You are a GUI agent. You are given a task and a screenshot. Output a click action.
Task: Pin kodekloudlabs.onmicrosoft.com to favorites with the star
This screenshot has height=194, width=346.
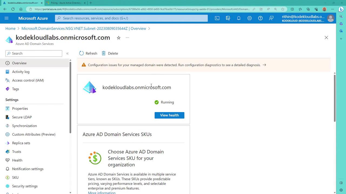point(118,38)
